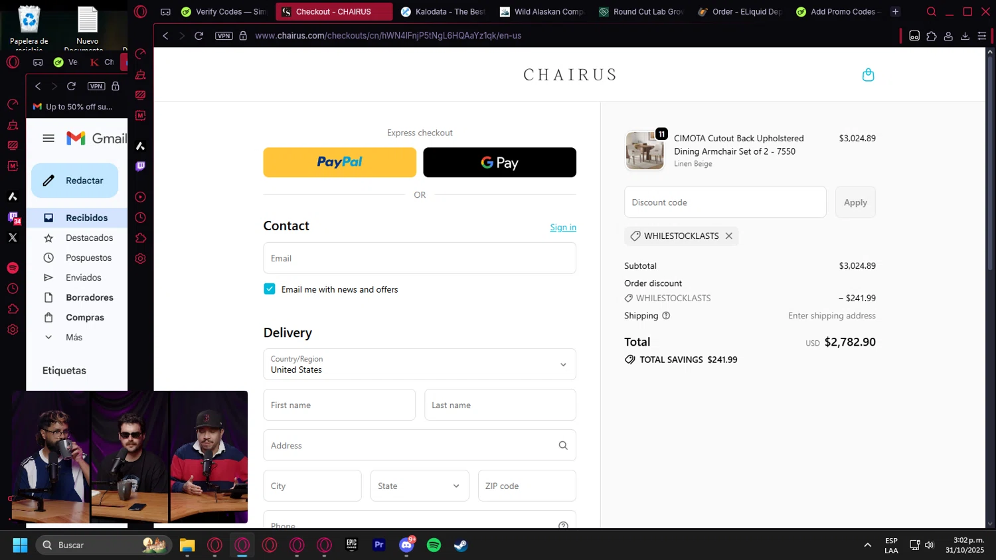Open Discord from taskbar
Screen dimensions: 996x560
(x=406, y=545)
